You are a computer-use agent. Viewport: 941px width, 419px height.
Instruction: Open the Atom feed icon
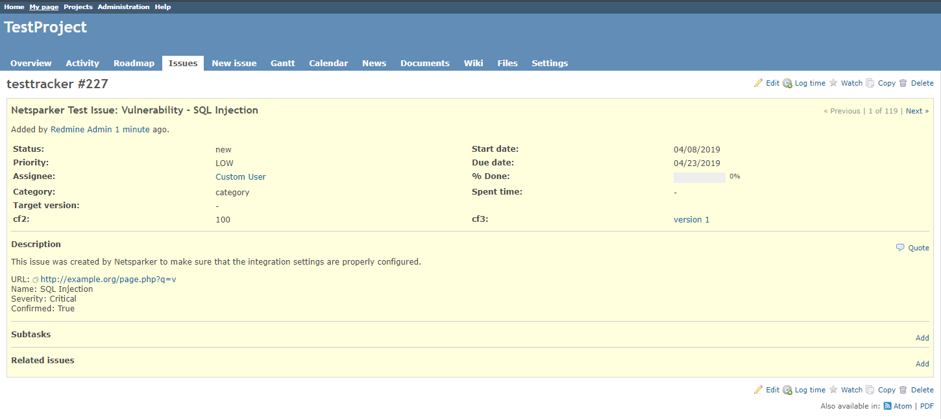point(886,405)
